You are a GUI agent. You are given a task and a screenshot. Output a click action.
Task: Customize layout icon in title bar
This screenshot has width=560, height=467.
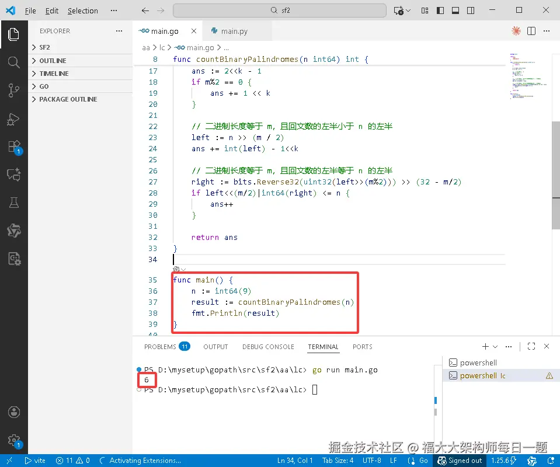(425, 11)
